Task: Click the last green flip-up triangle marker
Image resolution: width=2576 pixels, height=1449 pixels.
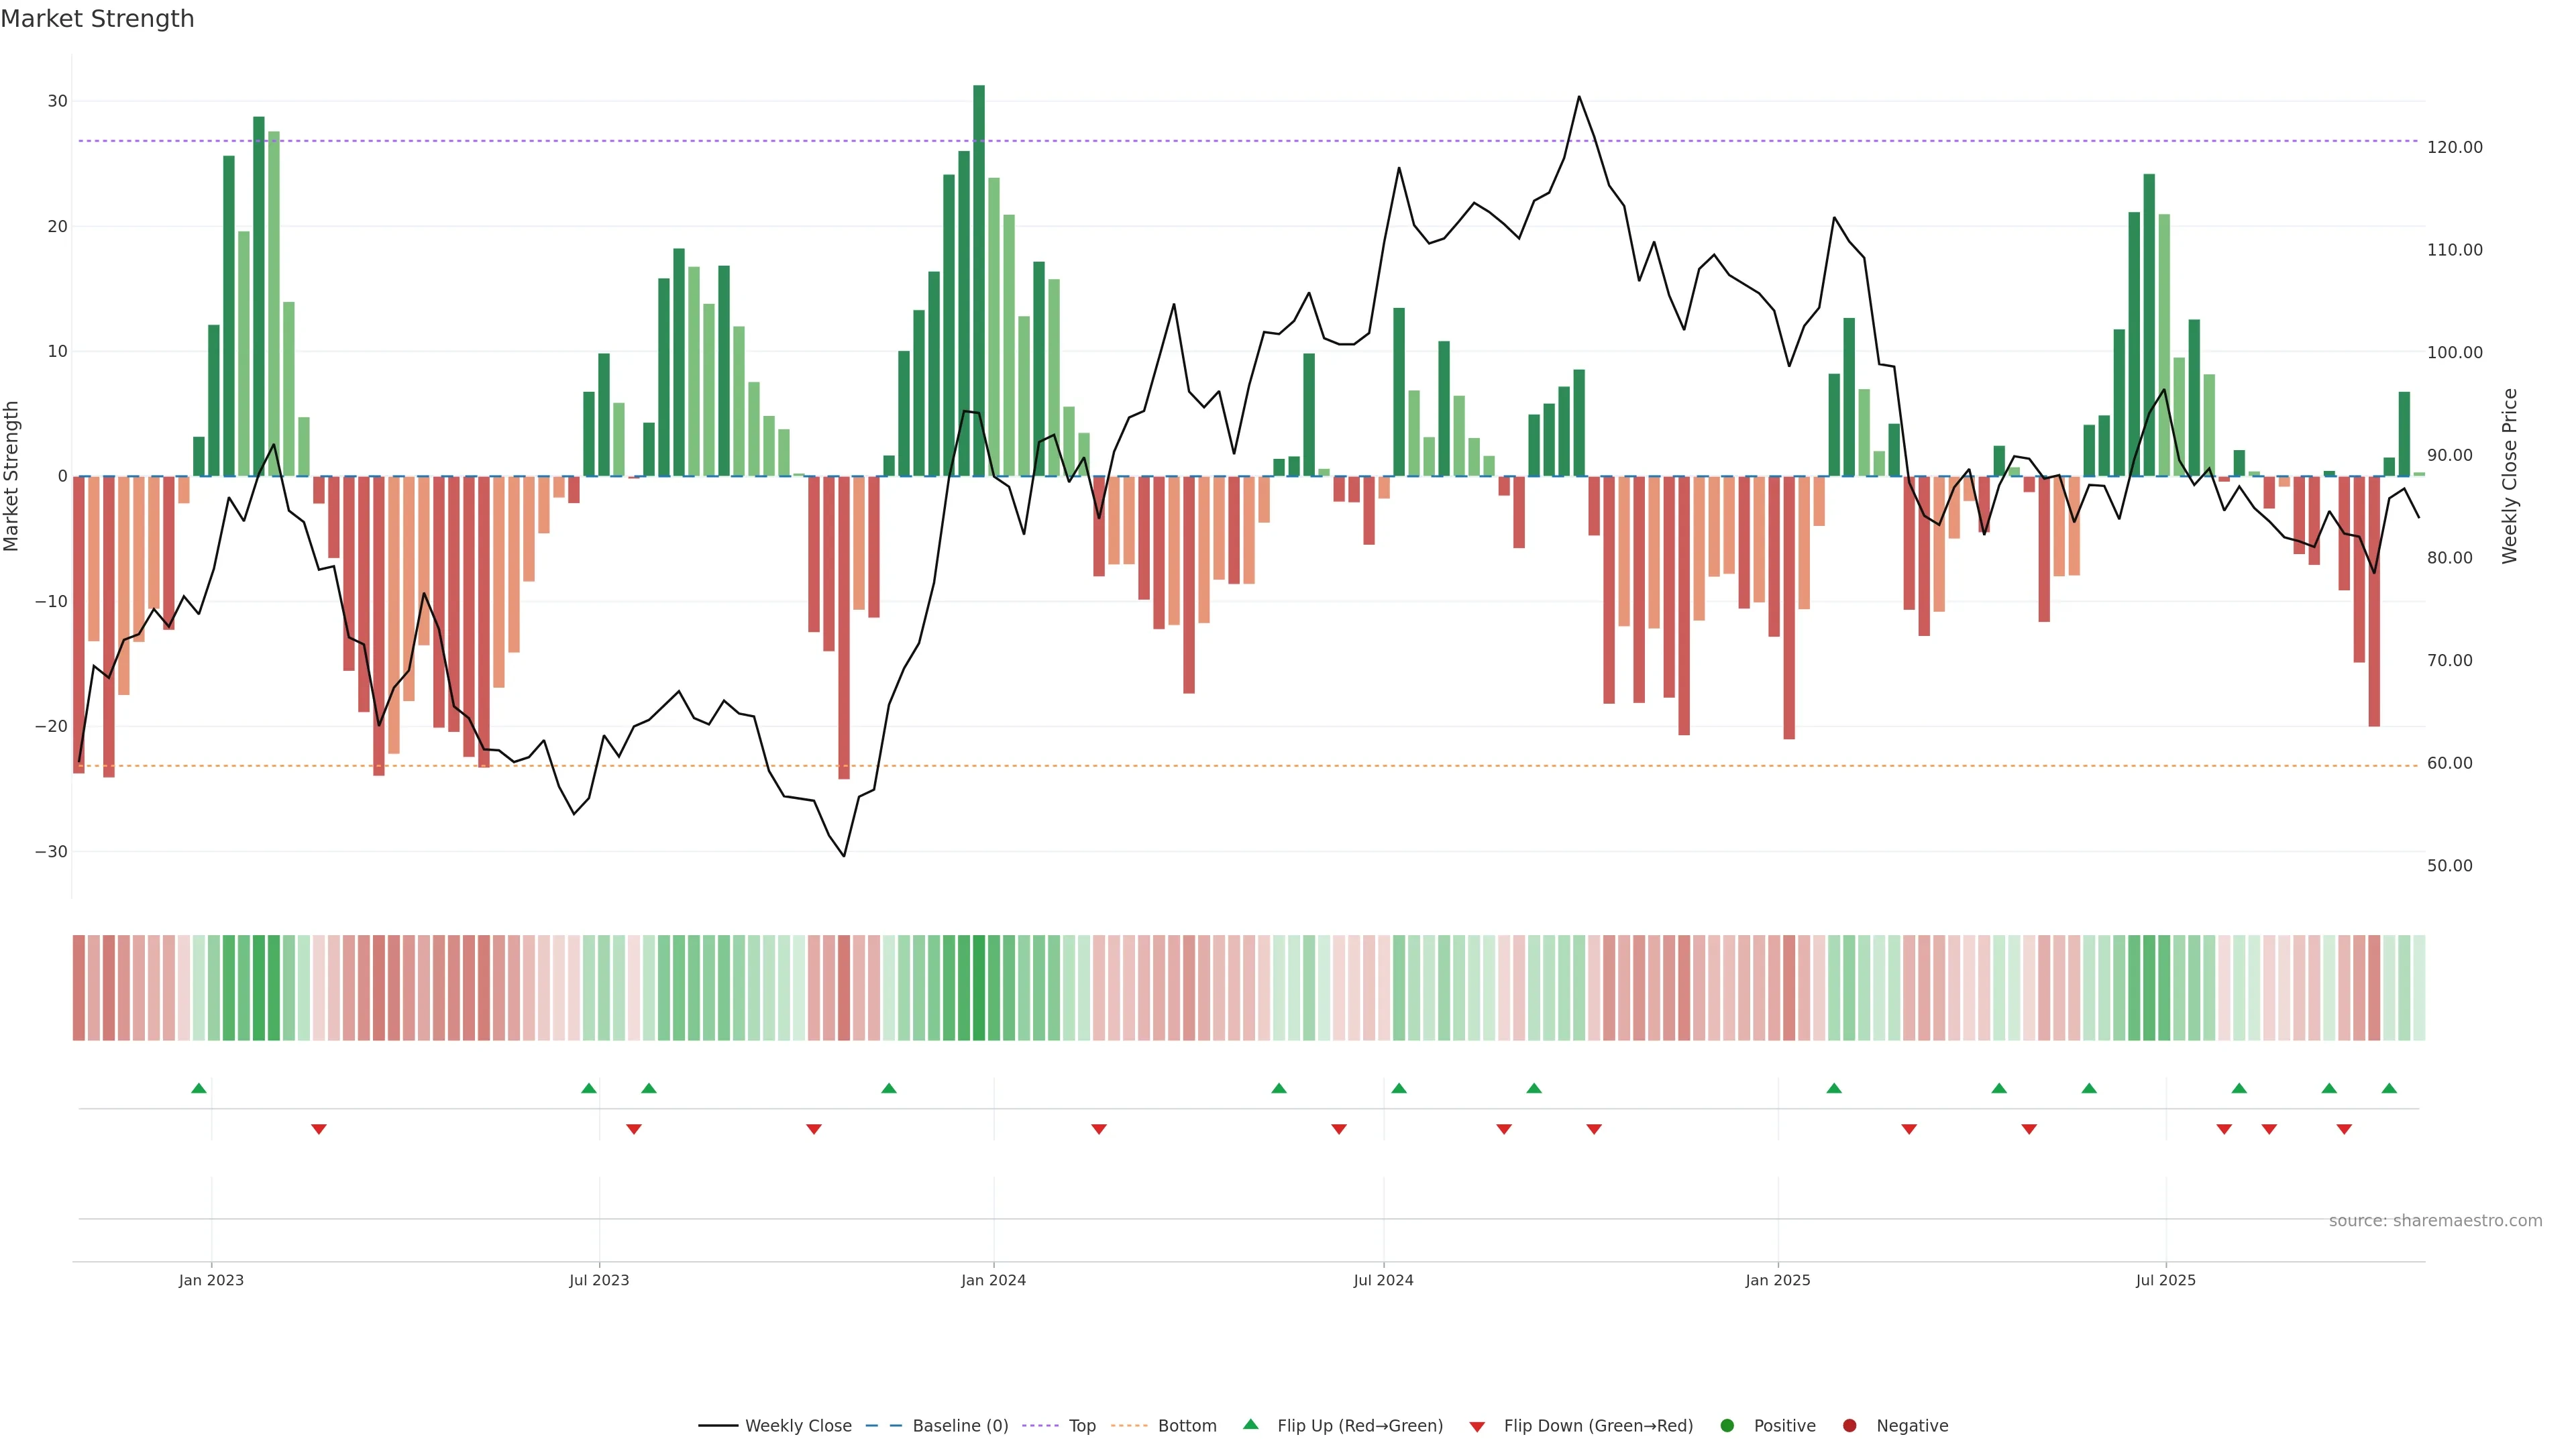Action: (2389, 1088)
